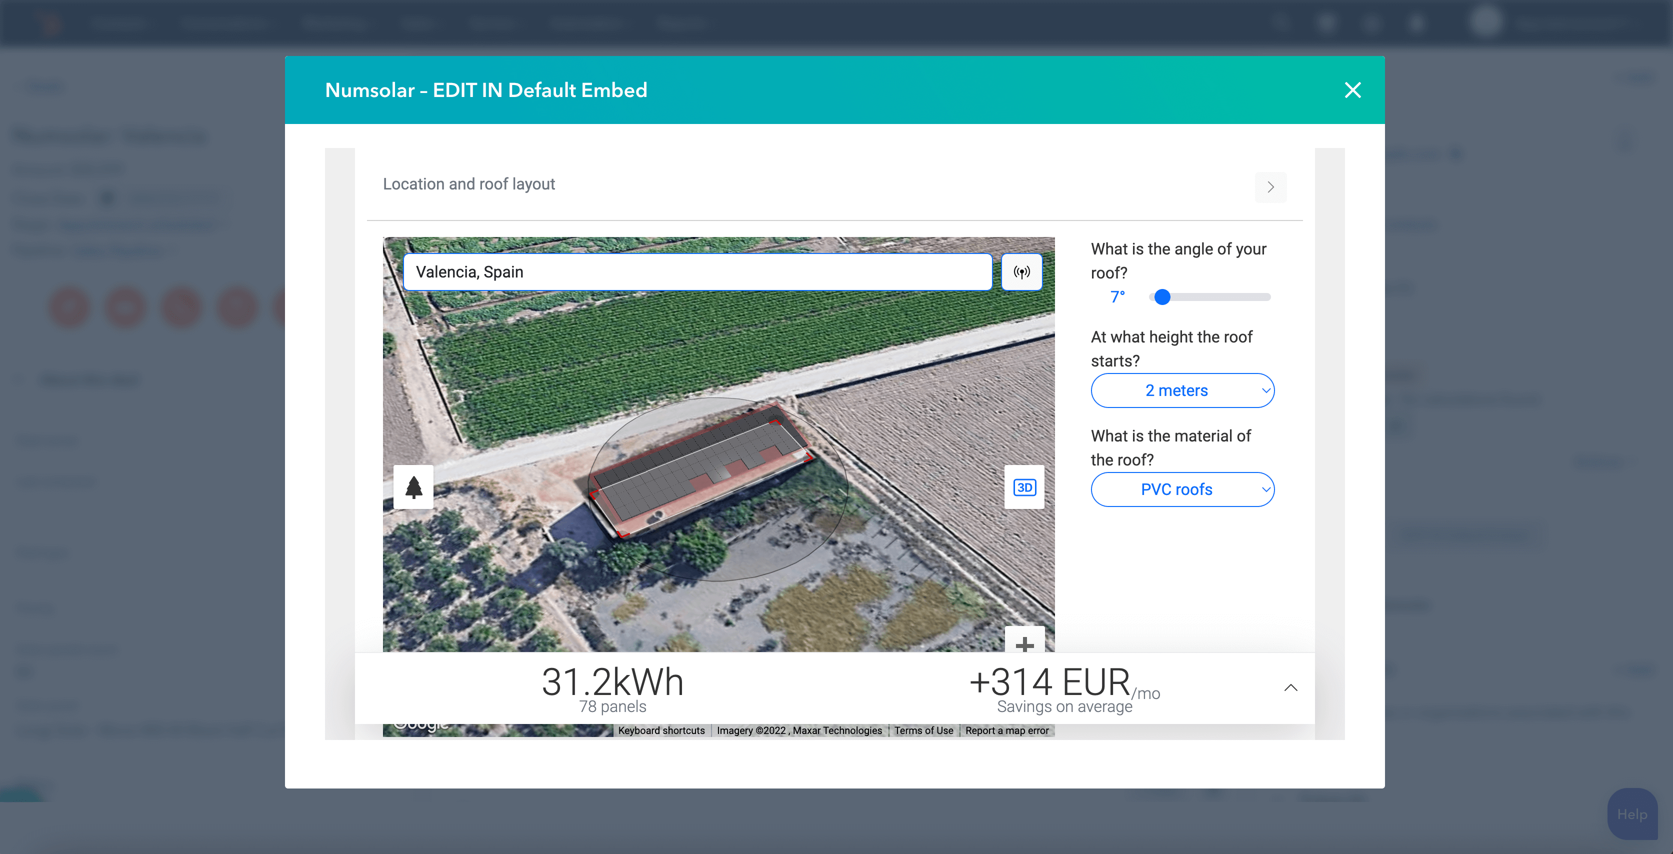1673x854 pixels.
Task: Adjust the roof angle slider
Action: pyautogui.click(x=1209, y=297)
